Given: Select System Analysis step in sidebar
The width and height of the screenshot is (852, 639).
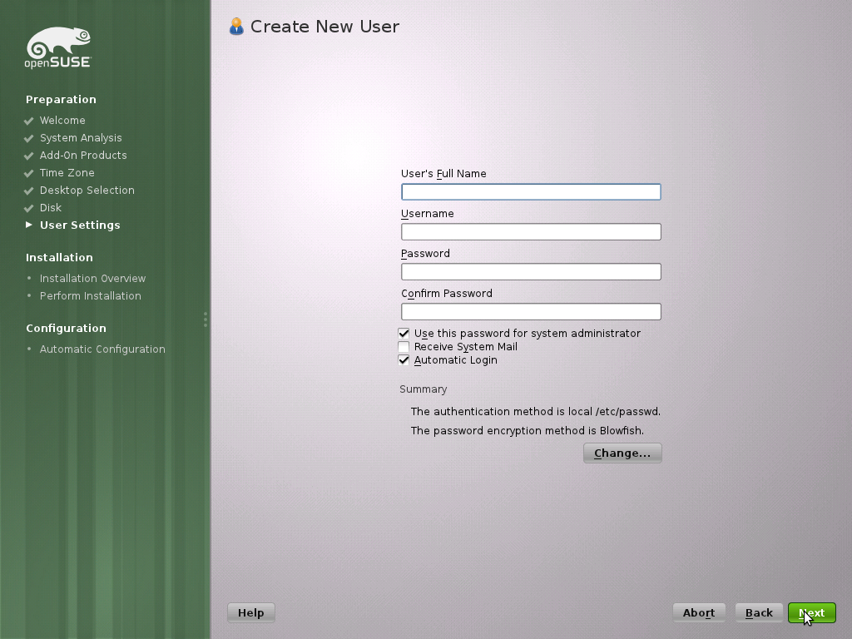Looking at the screenshot, I should 81,138.
